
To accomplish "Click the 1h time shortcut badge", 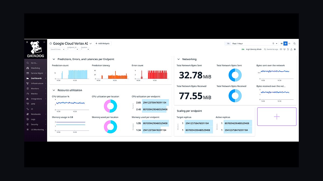I will pos(228,43).
